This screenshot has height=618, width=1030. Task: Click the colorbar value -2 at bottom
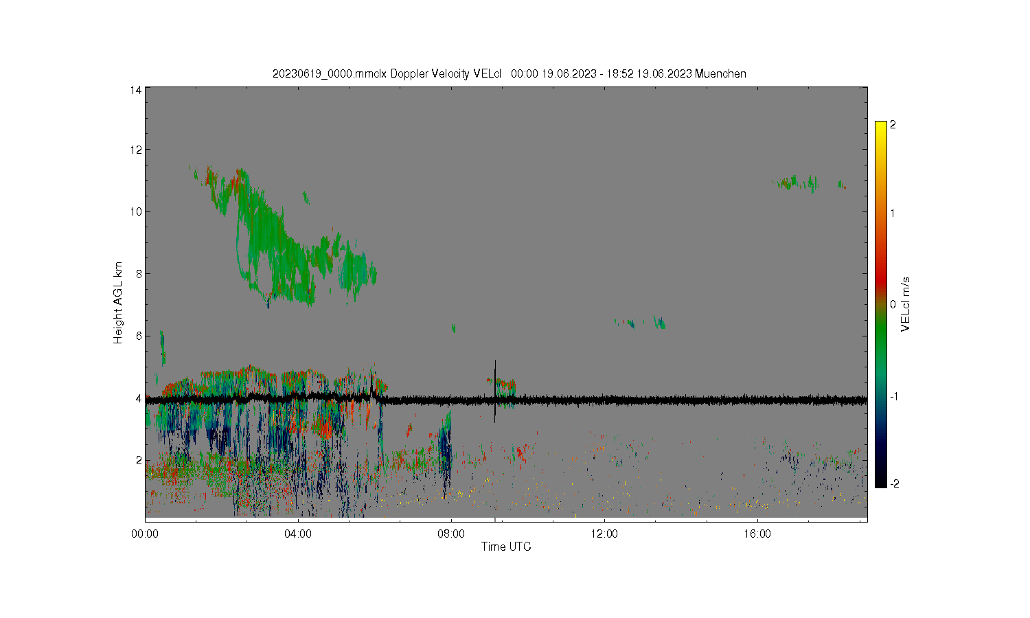[x=894, y=484]
